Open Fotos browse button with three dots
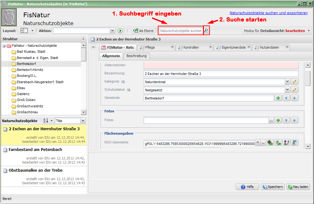Screen dimensions: 314x204 coord(271,120)
